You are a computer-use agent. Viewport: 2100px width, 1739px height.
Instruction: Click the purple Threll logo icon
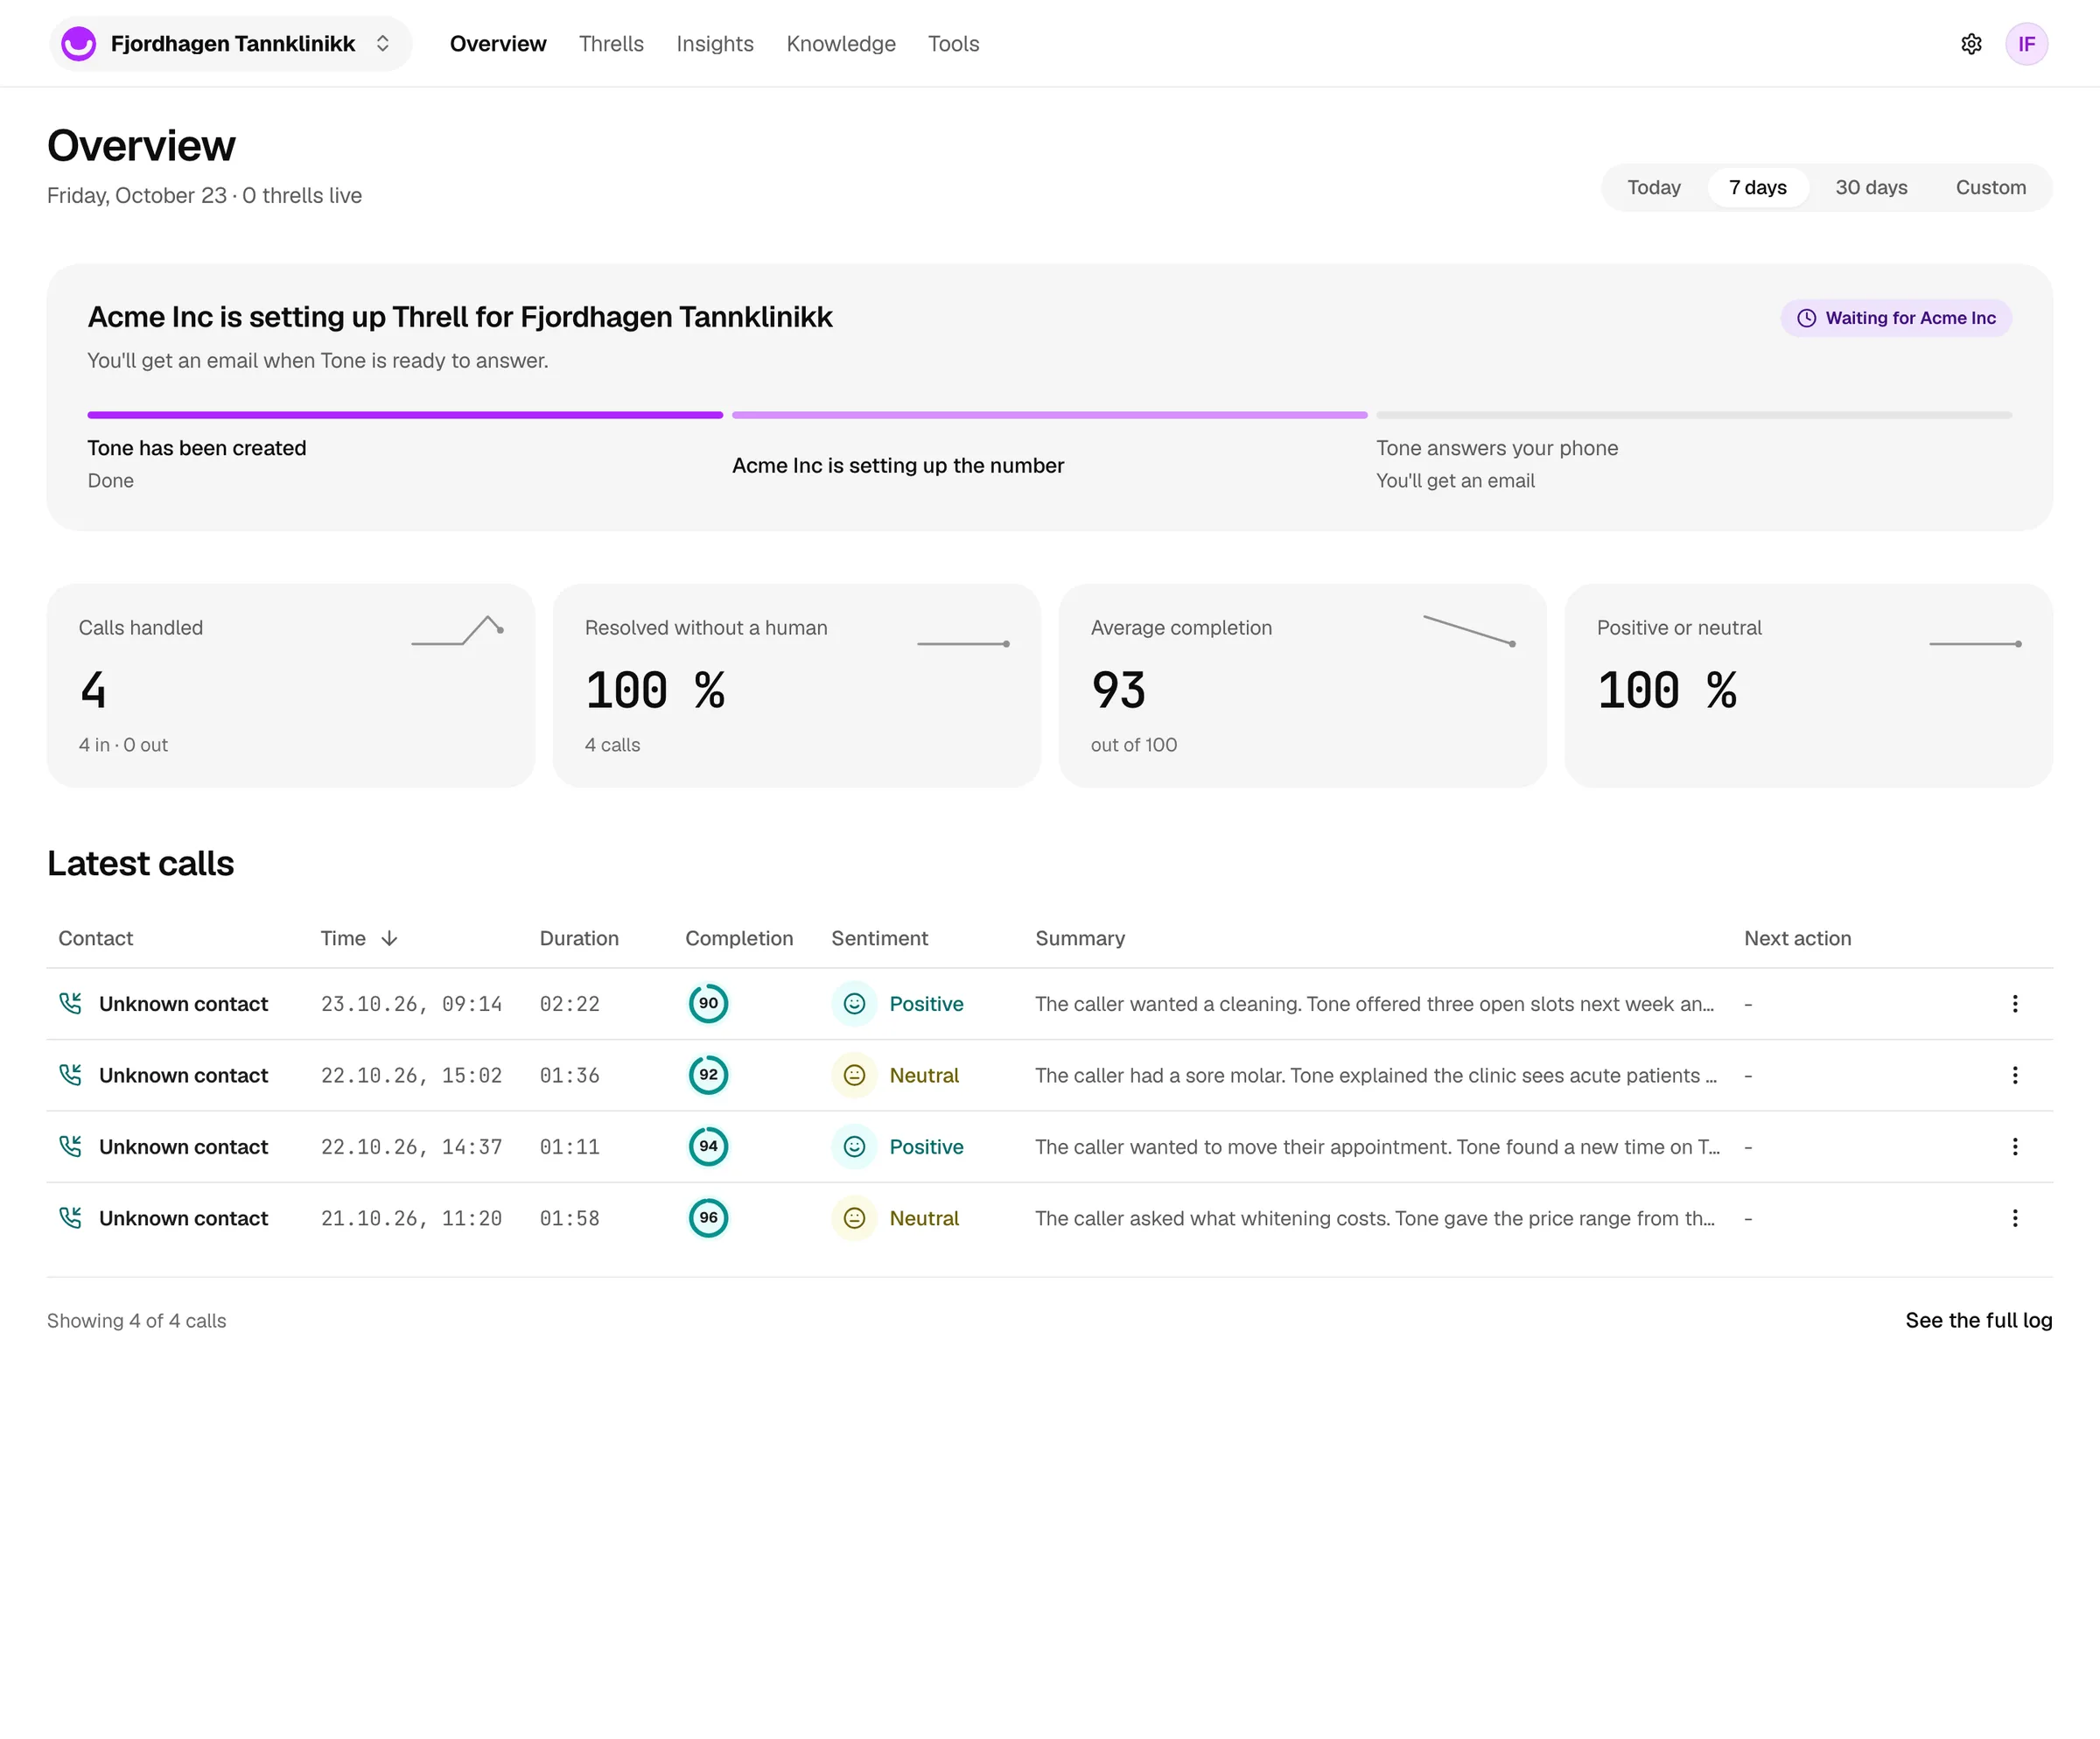click(79, 44)
